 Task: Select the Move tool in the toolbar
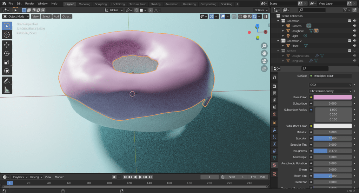(6, 45)
